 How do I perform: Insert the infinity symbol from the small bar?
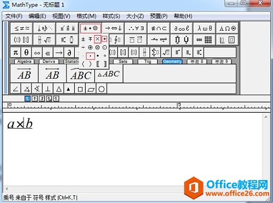(x=37, y=53)
